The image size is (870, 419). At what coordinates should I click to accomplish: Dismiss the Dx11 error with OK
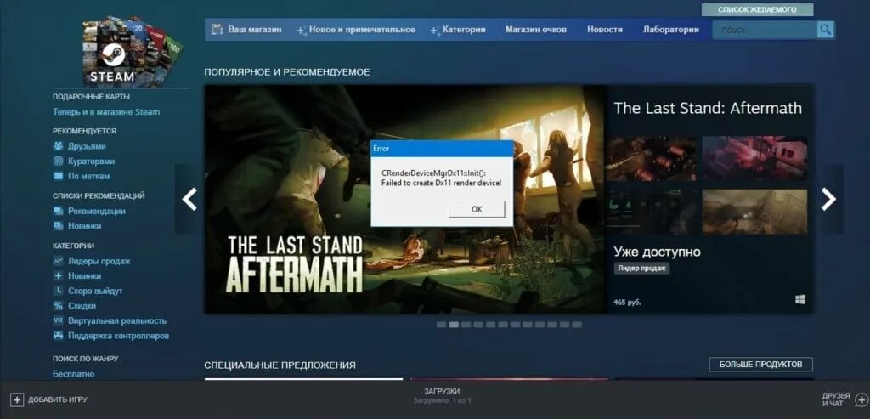tap(477, 209)
